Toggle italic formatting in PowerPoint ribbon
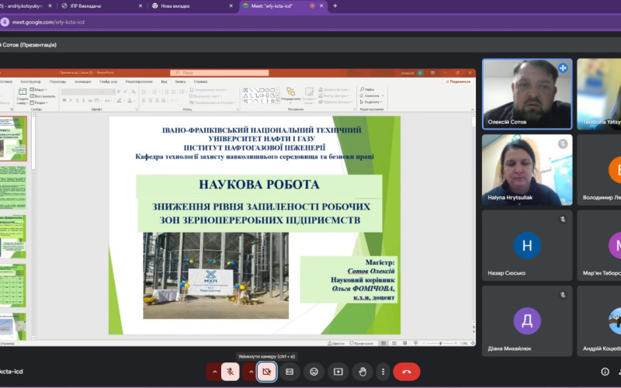The image size is (621, 388). (71, 101)
